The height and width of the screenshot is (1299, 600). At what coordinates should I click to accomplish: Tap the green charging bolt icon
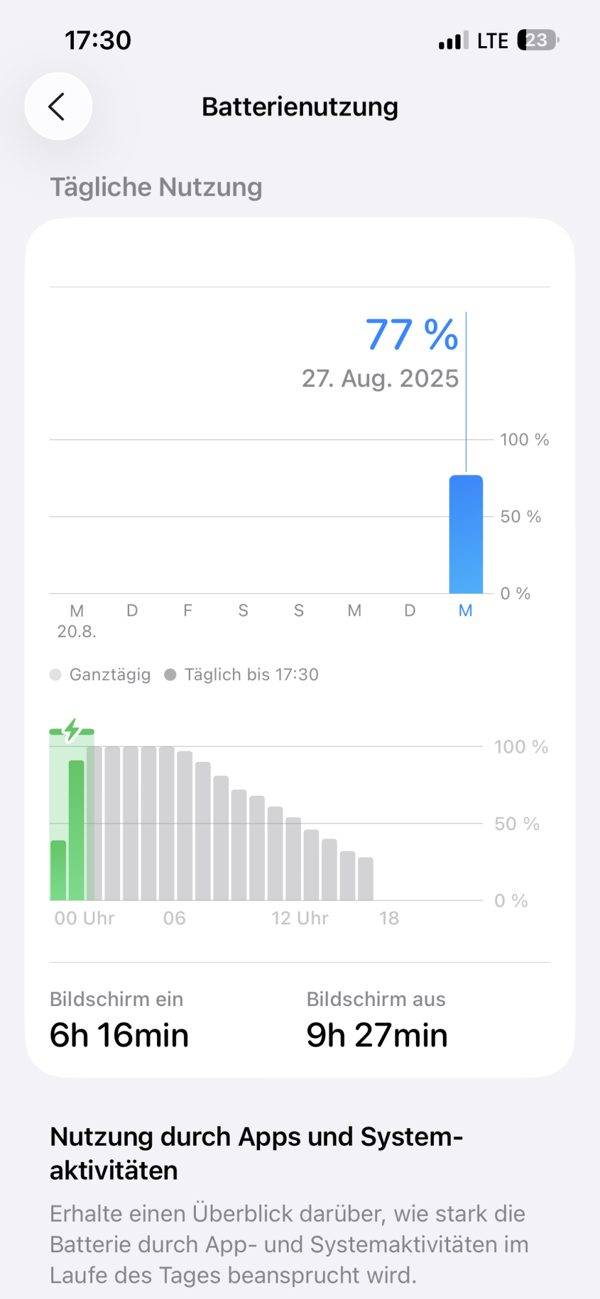72,730
